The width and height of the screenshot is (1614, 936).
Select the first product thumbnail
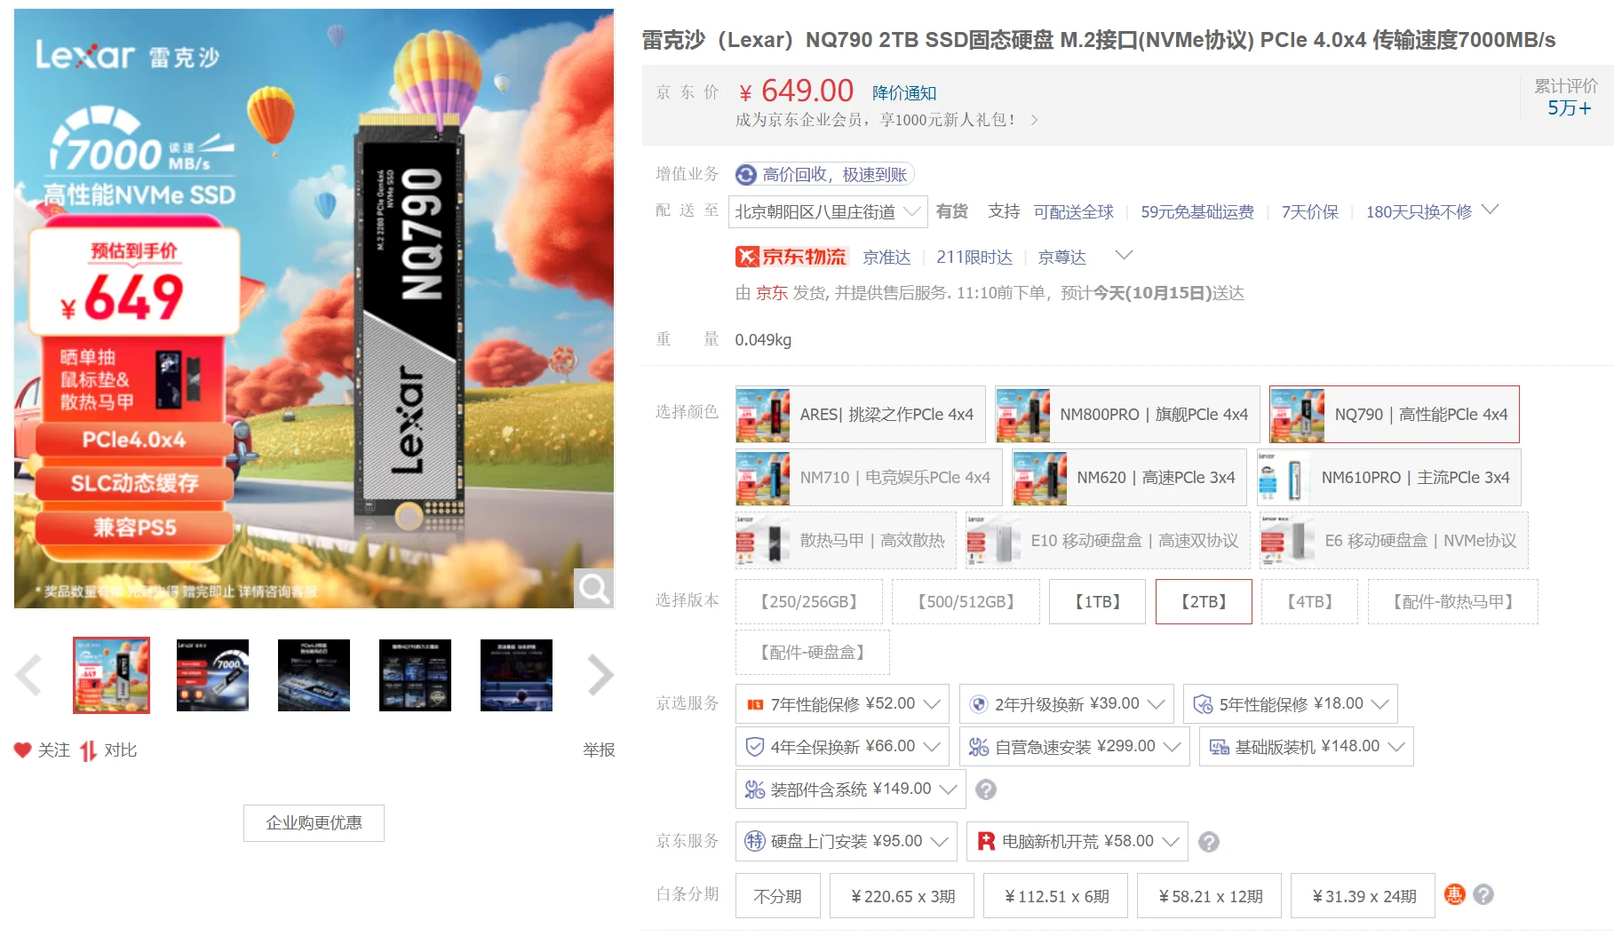point(111,675)
